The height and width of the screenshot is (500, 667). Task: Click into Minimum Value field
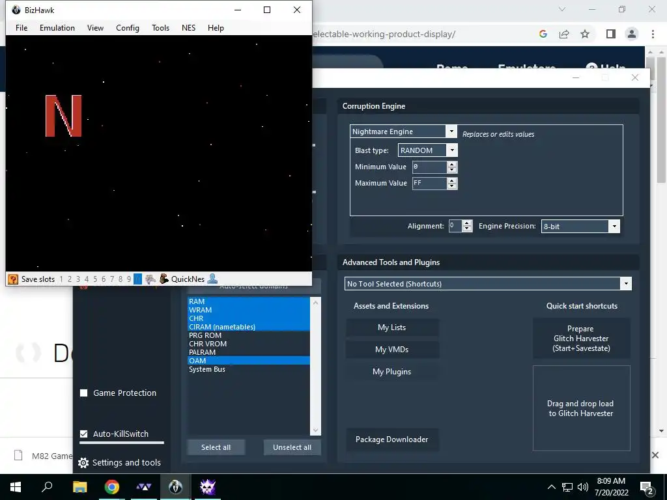tap(430, 167)
